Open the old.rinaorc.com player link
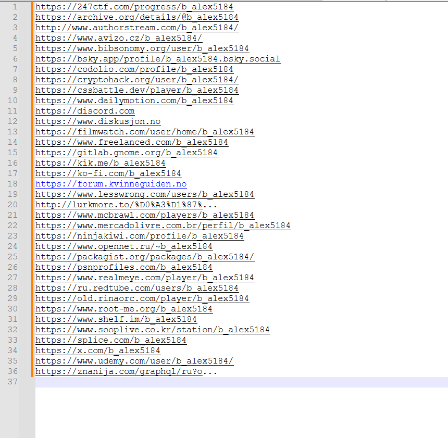The width and height of the screenshot is (448, 438). [x=142, y=298]
